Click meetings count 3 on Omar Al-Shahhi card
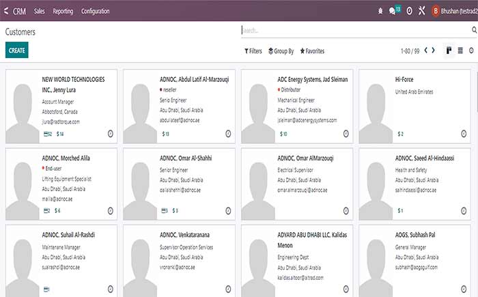Image resolution: width=478 pixels, height=297 pixels. (x=165, y=211)
